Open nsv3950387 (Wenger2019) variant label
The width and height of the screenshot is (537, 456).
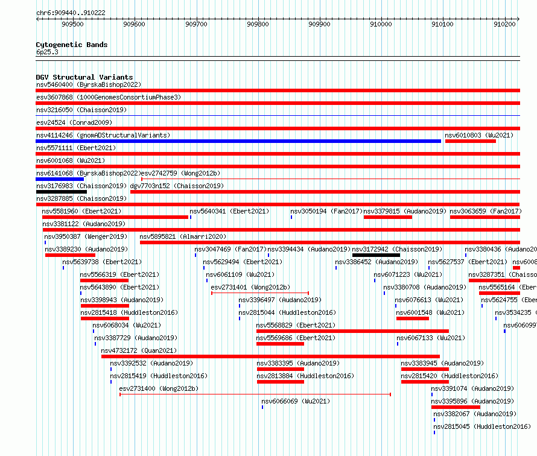point(86,236)
